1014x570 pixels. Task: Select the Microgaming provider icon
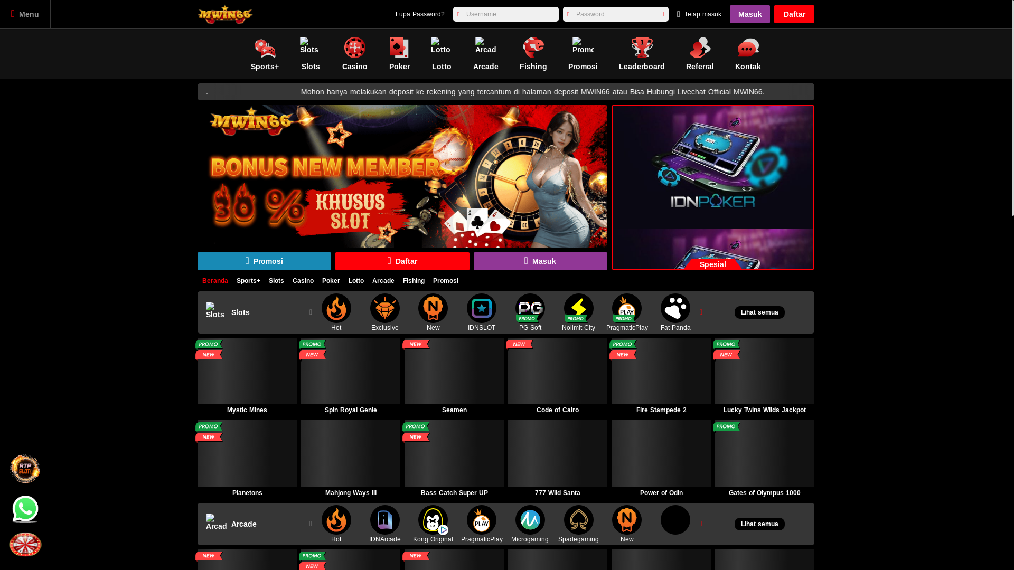(530, 520)
